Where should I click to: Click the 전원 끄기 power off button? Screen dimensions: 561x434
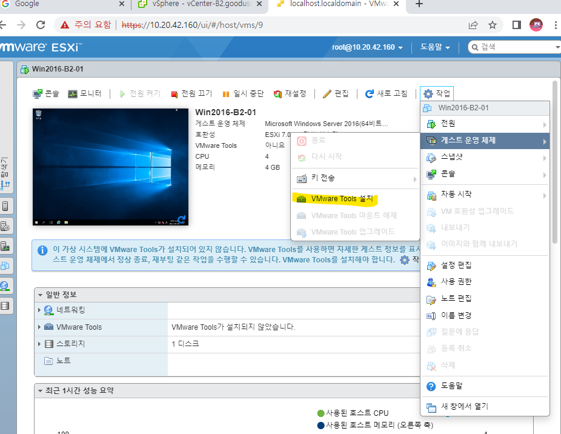(x=191, y=94)
